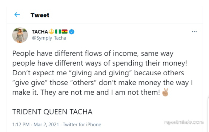Click the Ghana flag emoji
The width and height of the screenshot is (209, 132).
pyautogui.click(x=64, y=32)
